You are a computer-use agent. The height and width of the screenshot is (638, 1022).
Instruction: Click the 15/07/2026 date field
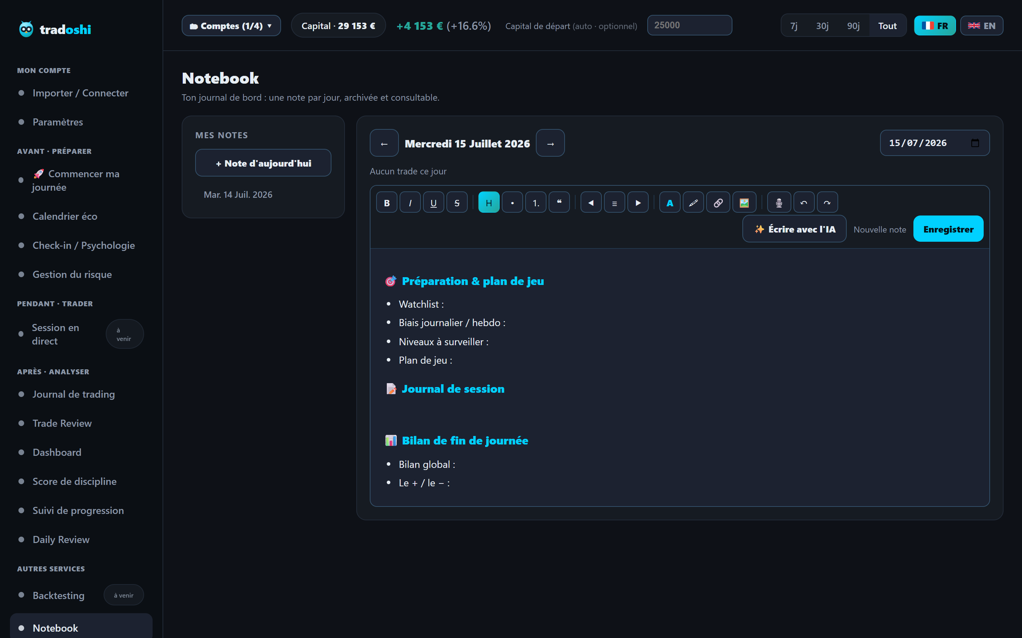coord(935,143)
